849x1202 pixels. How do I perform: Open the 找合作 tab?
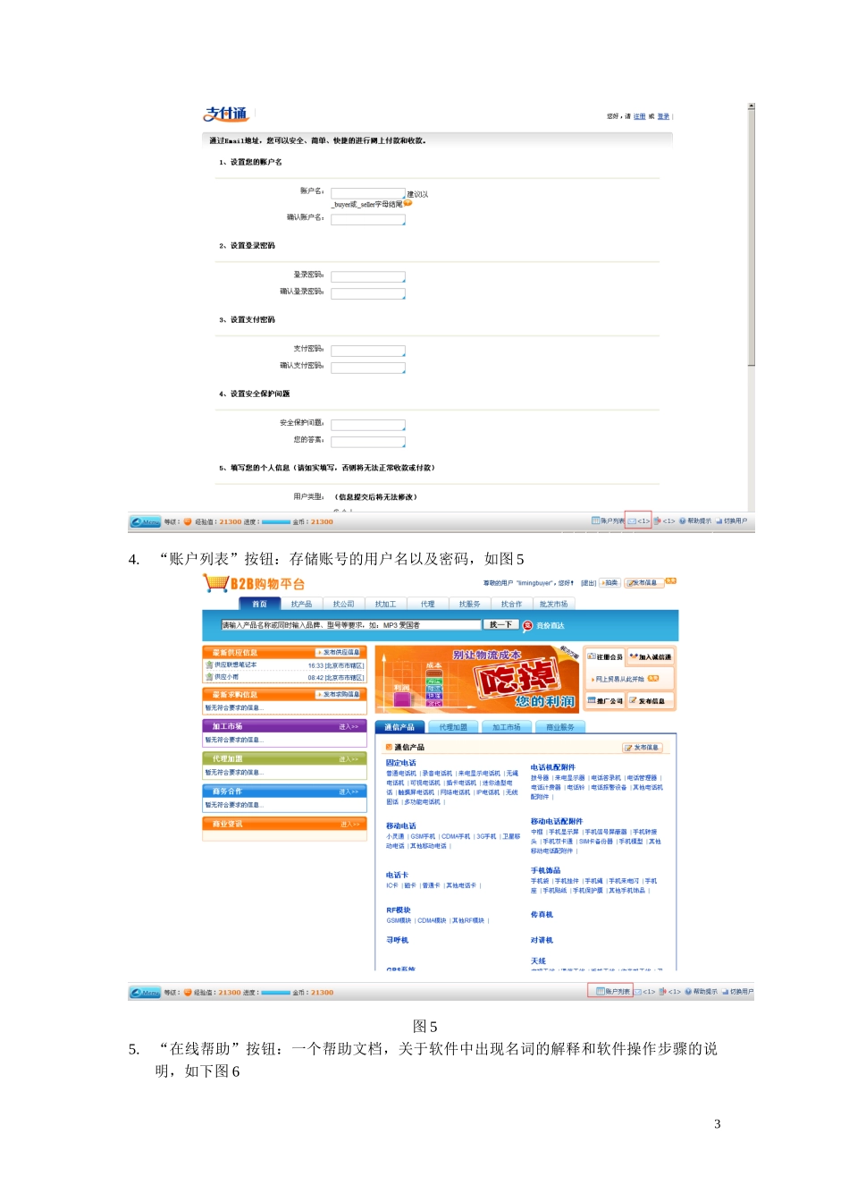511,604
